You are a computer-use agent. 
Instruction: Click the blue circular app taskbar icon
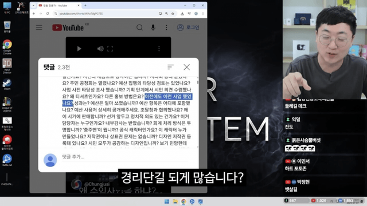(192, 201)
